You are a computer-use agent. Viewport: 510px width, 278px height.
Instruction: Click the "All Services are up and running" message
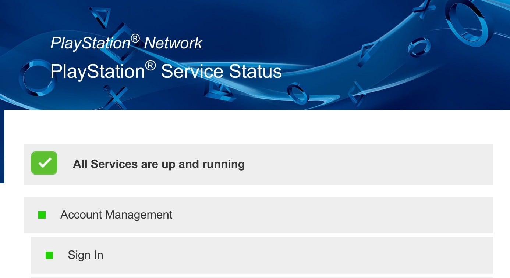point(159,164)
